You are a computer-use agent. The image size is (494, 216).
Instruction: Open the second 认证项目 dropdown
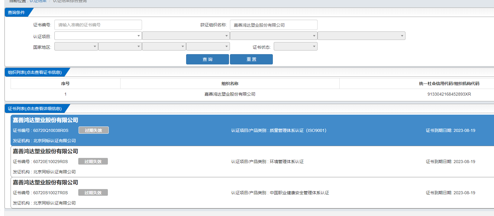pos(186,36)
